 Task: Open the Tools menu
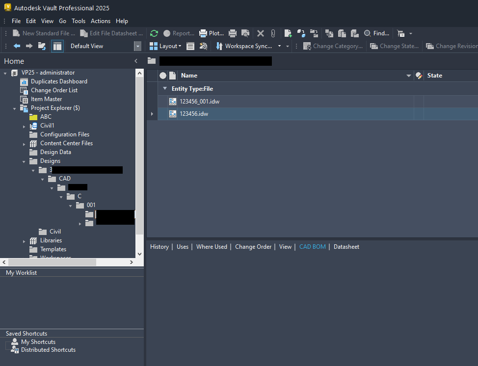point(79,21)
